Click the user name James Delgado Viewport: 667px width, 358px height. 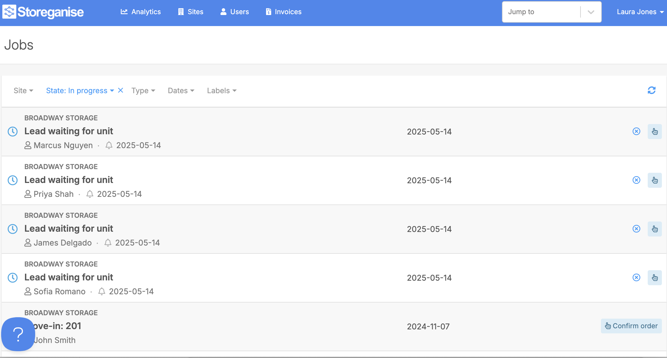pyautogui.click(x=63, y=243)
